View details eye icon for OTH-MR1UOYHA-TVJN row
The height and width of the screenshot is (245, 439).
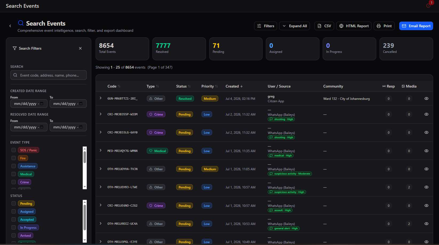pyautogui.click(x=426, y=169)
